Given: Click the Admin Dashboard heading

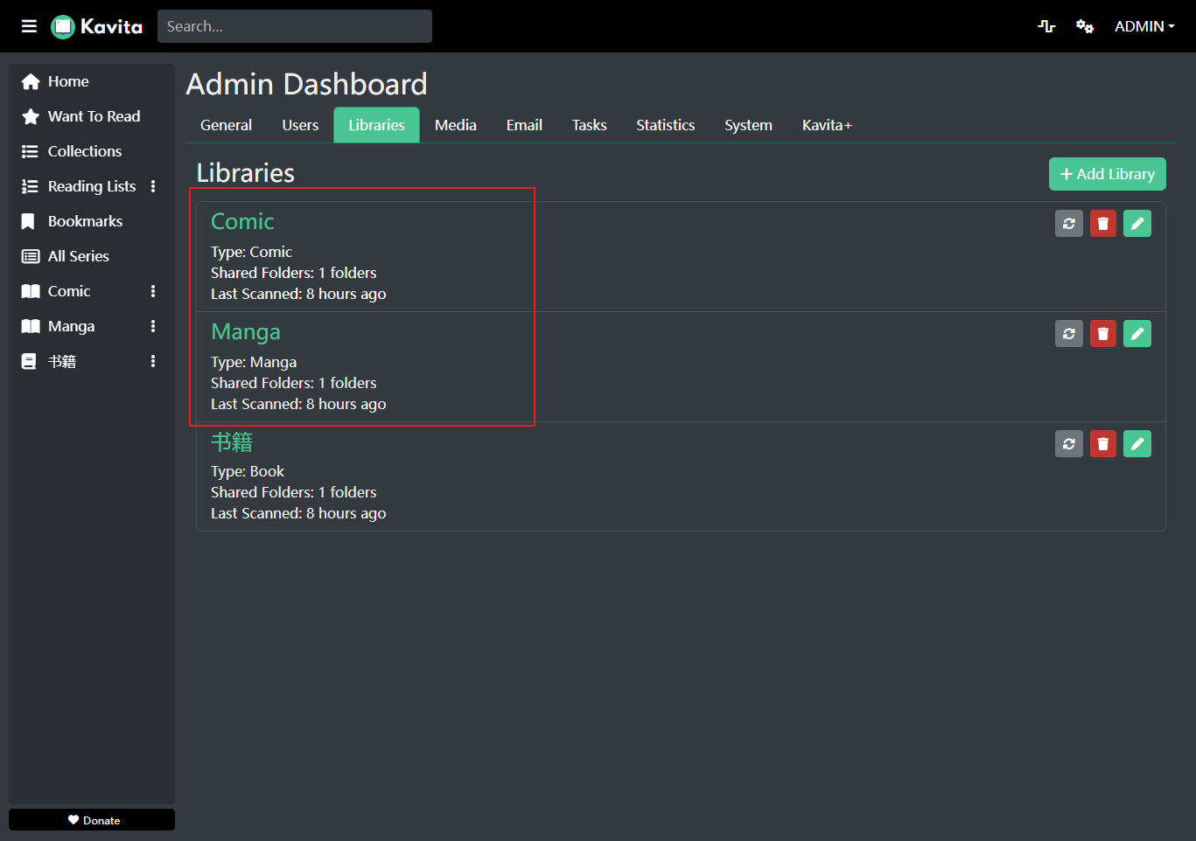Looking at the screenshot, I should pyautogui.click(x=307, y=84).
